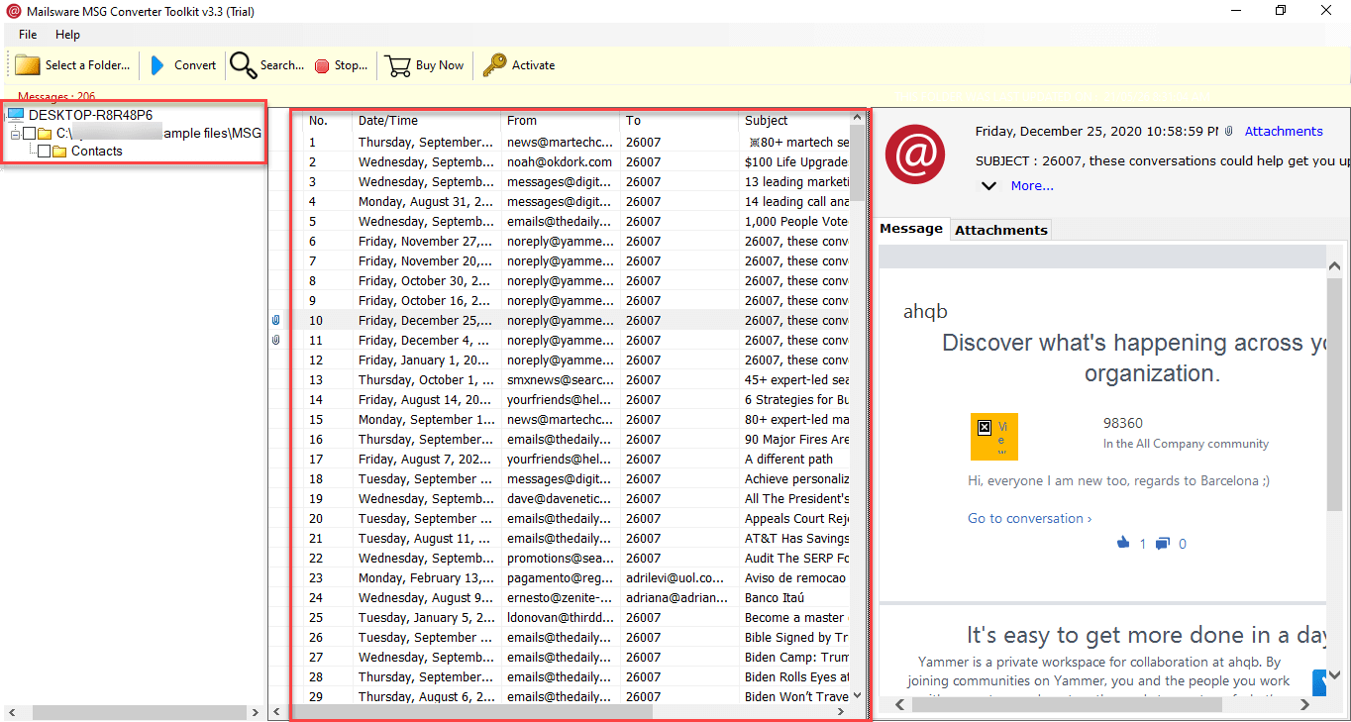Click the paperclip icon next to the Attachments link
Screen dimensions: 1351x722
pos(1229,131)
